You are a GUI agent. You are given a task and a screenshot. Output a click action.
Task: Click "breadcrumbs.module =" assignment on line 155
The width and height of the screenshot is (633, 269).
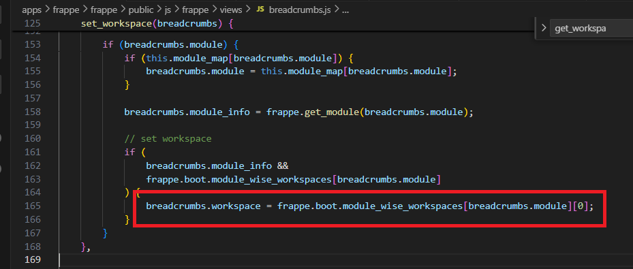pyautogui.click(x=200, y=71)
